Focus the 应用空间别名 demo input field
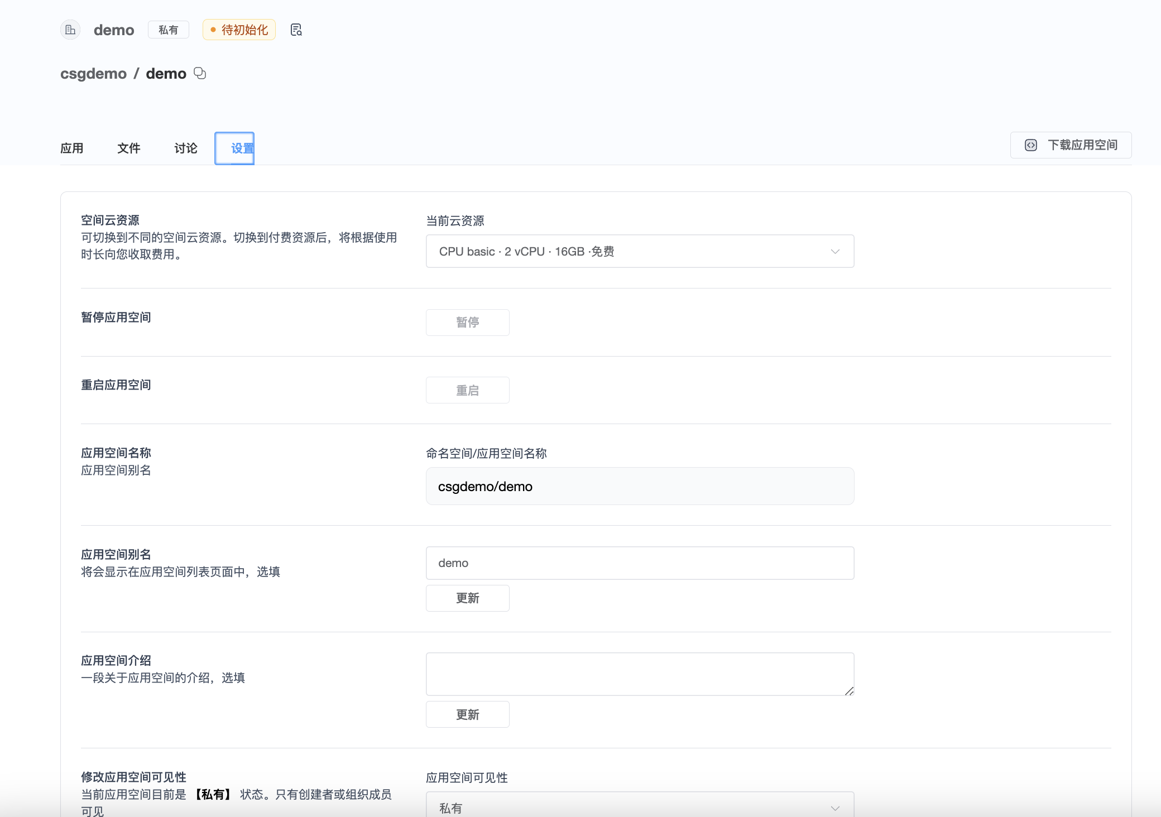Image resolution: width=1161 pixels, height=817 pixels. [639, 563]
